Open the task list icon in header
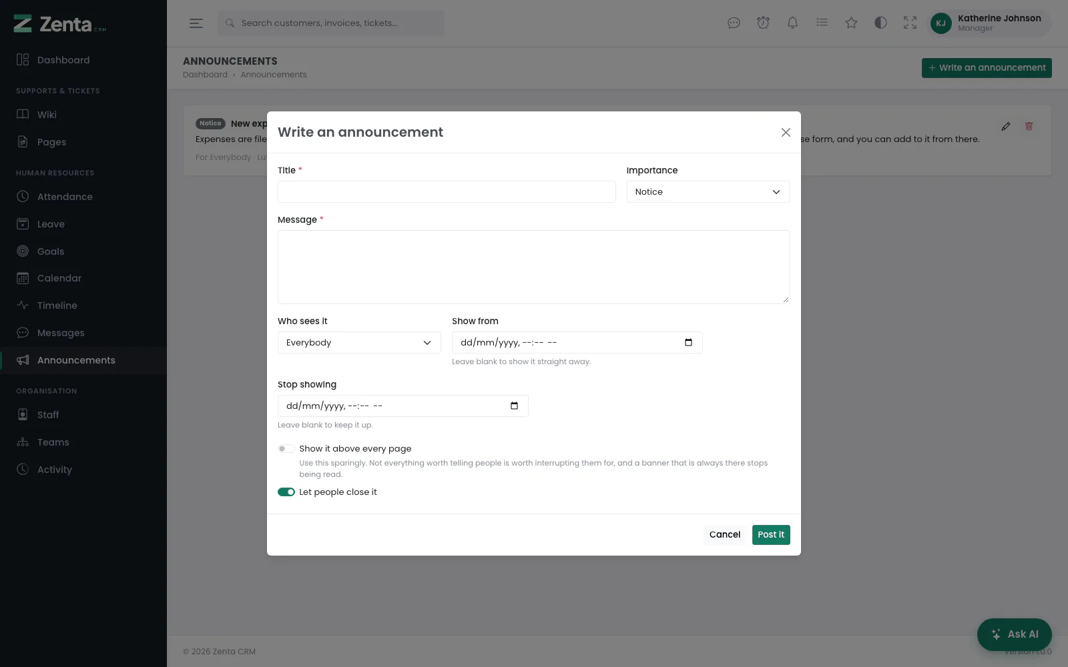This screenshot has height=667, width=1068. 822,23
